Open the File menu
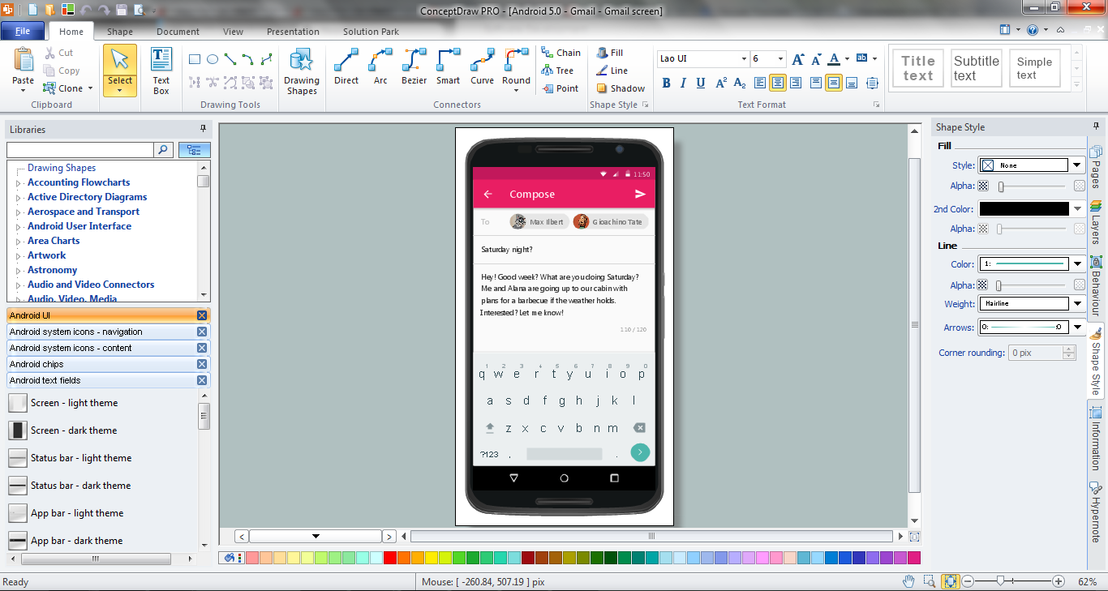This screenshot has width=1108, height=591. point(23,32)
